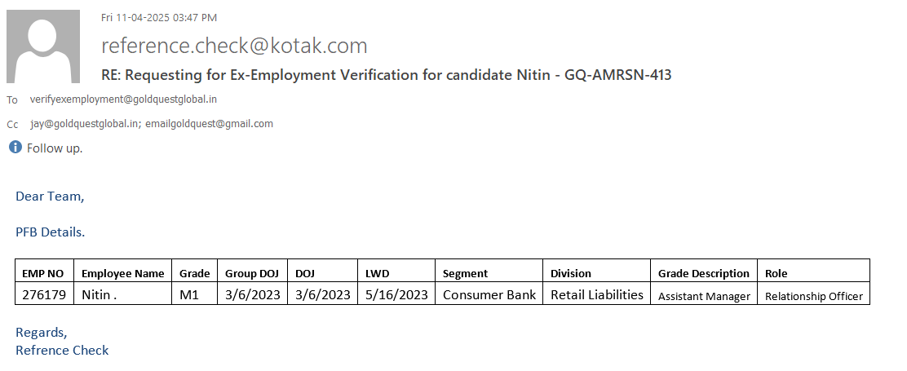Screen dimensions: 907x371
Task: Click the EMP NO column header cell
Action: (x=44, y=273)
